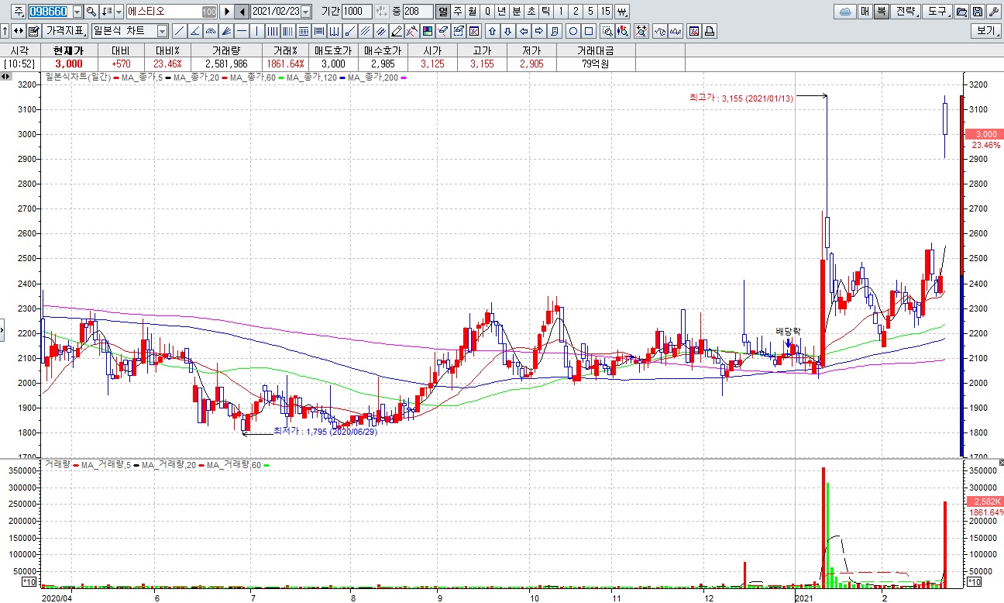Viewport: 1004px width, 603px height.
Task: Click the crosshair tracking icon
Action: click(641, 31)
